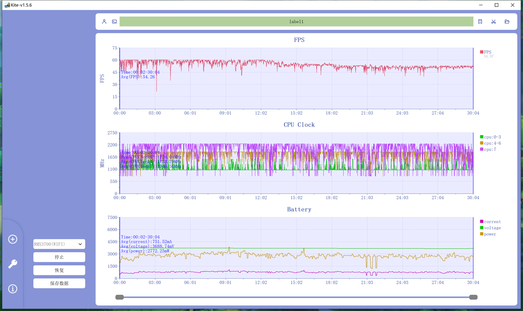This screenshot has height=311, width=523.
Task: Click the bookmark icon in top bar
Action: pos(480,22)
